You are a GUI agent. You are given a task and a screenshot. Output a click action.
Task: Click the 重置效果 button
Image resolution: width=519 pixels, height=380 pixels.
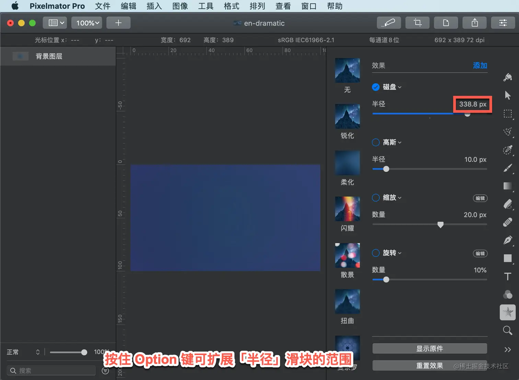pos(429,366)
